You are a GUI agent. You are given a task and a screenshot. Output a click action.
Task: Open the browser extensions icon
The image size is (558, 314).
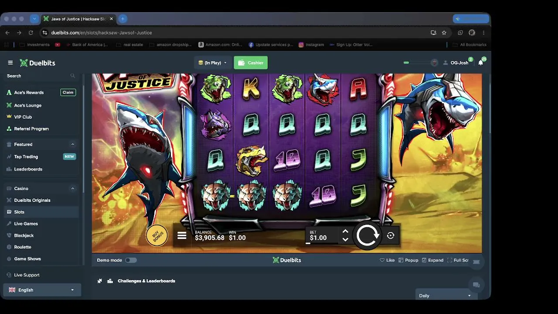(460, 33)
